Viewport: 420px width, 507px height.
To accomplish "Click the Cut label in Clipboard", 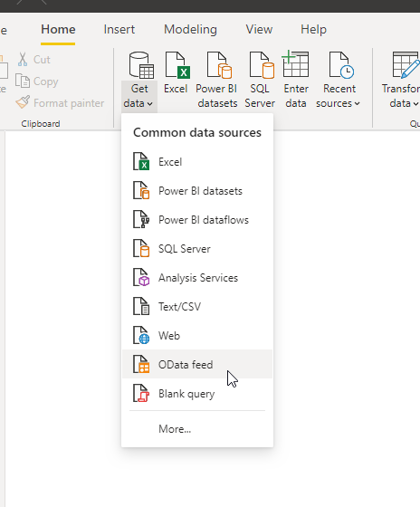I will 42,60.
